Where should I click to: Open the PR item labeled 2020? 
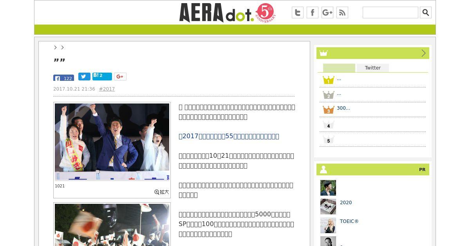[346, 203]
